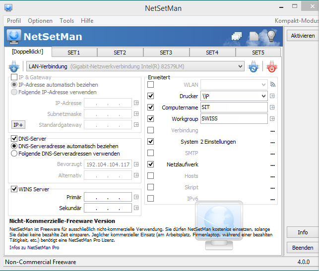Uncheck the WINS Server checkbox

(x=14, y=189)
